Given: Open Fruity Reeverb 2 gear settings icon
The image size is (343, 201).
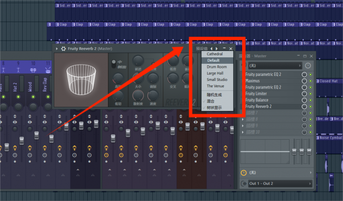Looking at the screenshot, I should click(x=63, y=49).
